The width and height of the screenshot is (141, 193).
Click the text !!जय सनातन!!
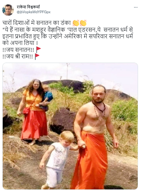18,50
